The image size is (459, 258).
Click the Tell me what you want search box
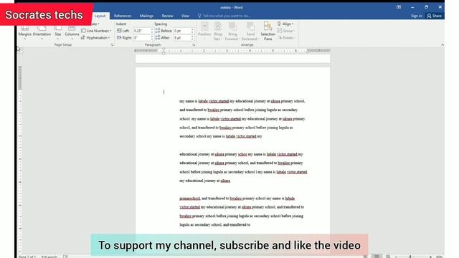pos(224,16)
